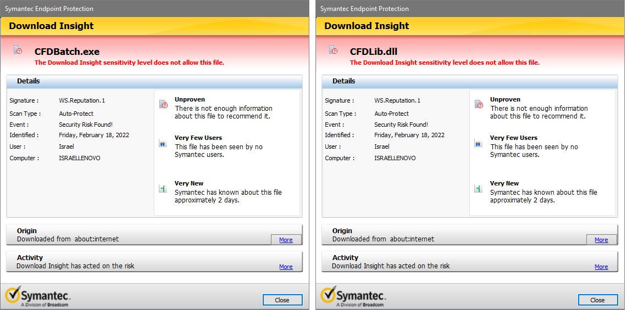Click Download Insight banner in CFDLib.dll dialog
The image size is (627, 310).
470,26
